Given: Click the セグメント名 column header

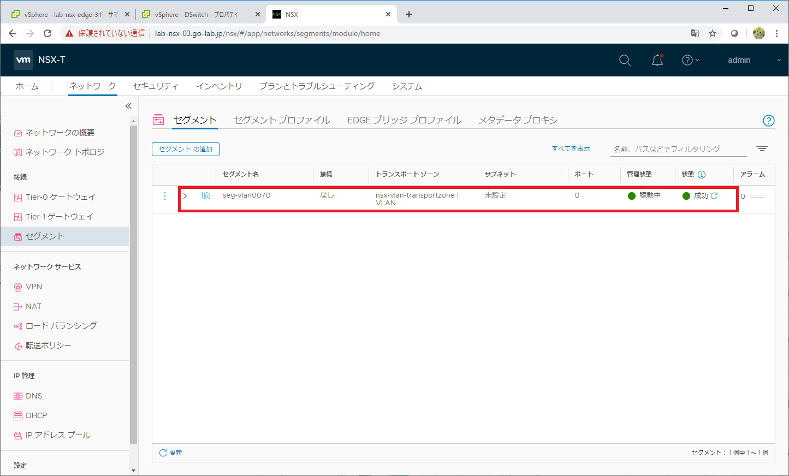Looking at the screenshot, I should (x=241, y=175).
